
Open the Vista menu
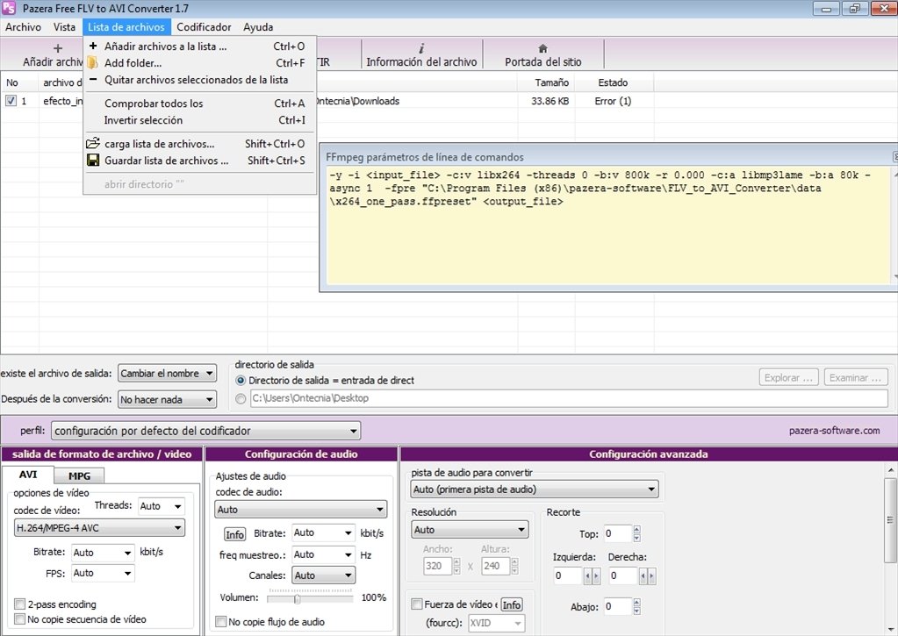point(64,27)
